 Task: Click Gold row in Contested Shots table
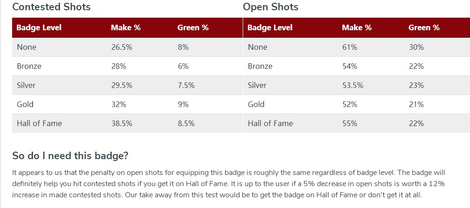127,104
